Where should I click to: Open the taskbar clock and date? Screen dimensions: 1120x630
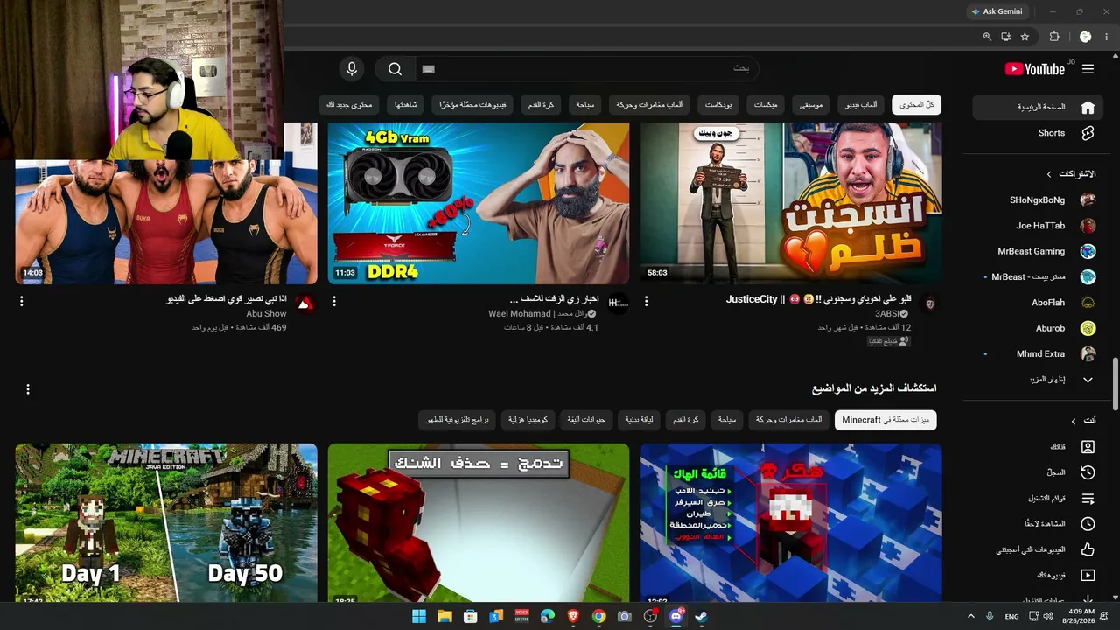coord(1081,616)
